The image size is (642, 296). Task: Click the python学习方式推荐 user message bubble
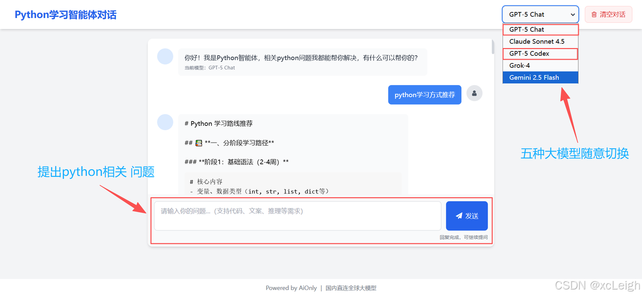point(425,95)
